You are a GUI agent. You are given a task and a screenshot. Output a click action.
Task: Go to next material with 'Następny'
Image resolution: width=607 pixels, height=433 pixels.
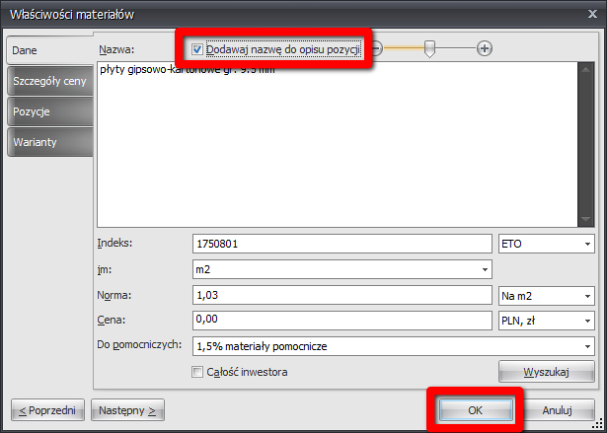(x=127, y=408)
